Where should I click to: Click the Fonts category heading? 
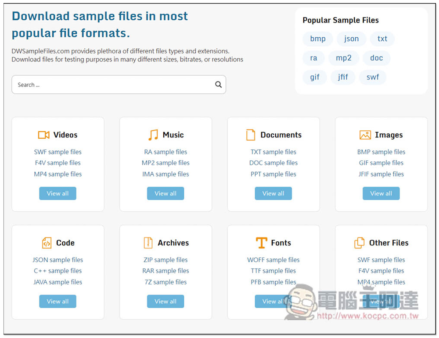click(x=281, y=243)
